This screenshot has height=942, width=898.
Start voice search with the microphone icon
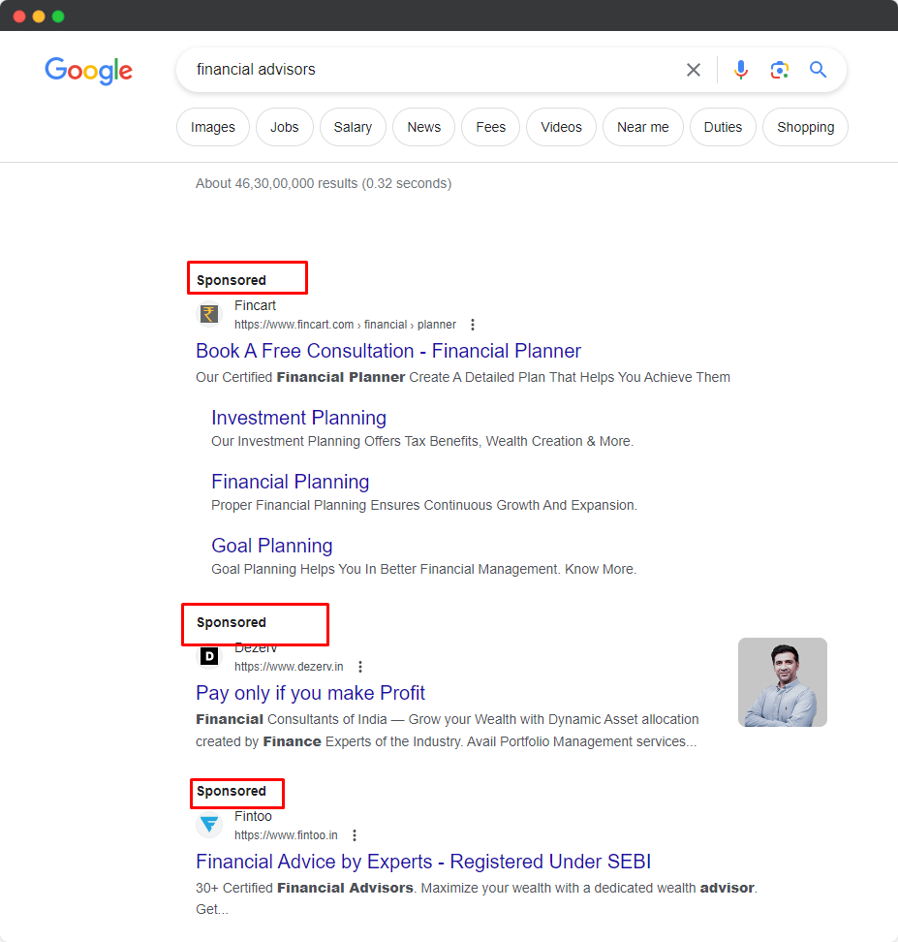click(x=741, y=70)
